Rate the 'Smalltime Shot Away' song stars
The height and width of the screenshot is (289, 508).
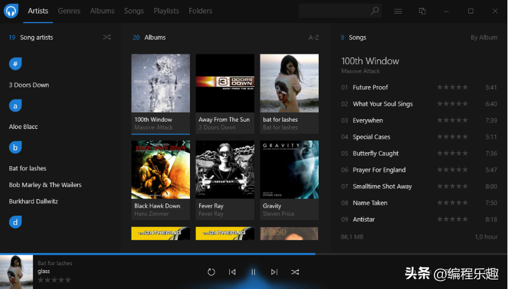(453, 186)
